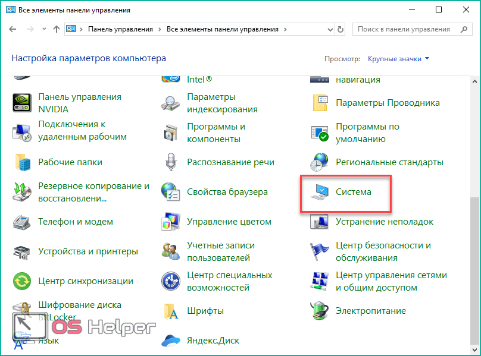Open 'Электропитание' link
Screen dimensions: 481x356
point(370,311)
